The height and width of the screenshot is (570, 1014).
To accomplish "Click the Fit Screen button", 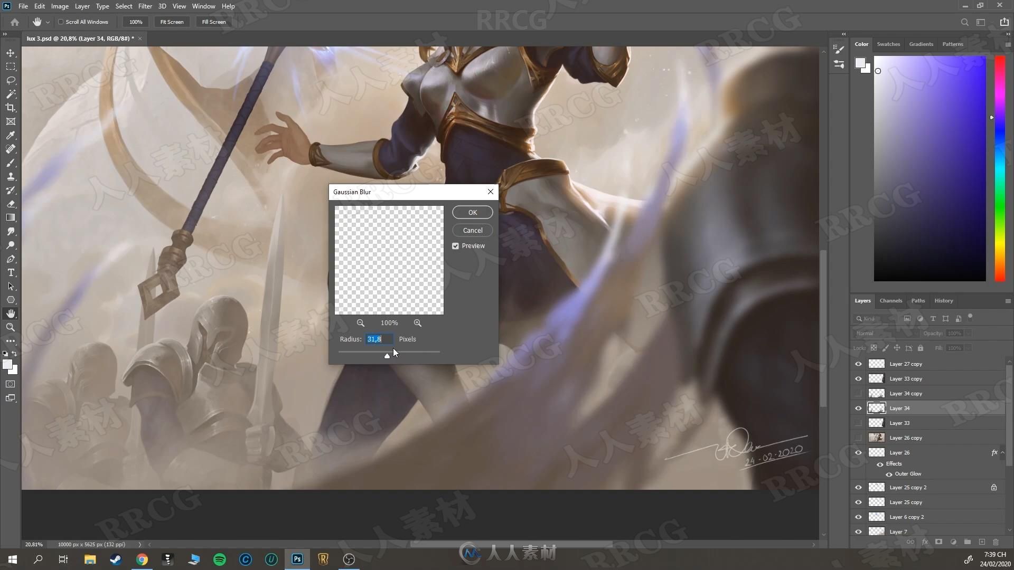I will pyautogui.click(x=172, y=22).
